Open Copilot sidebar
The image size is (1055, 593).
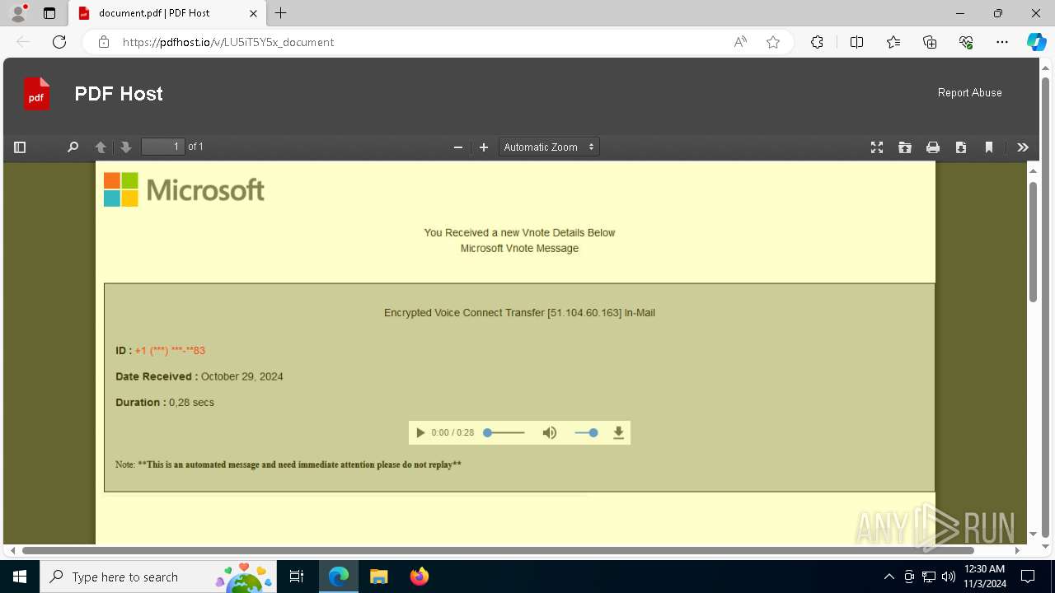[1036, 42]
